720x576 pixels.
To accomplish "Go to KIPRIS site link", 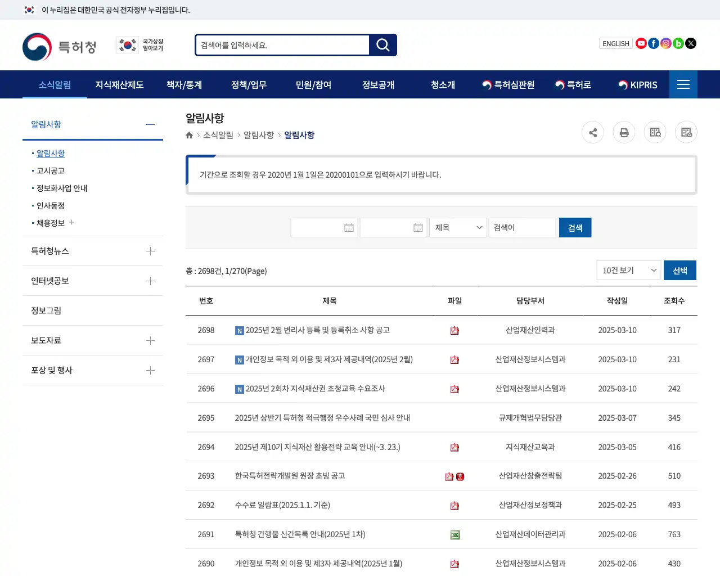I will [x=637, y=84].
